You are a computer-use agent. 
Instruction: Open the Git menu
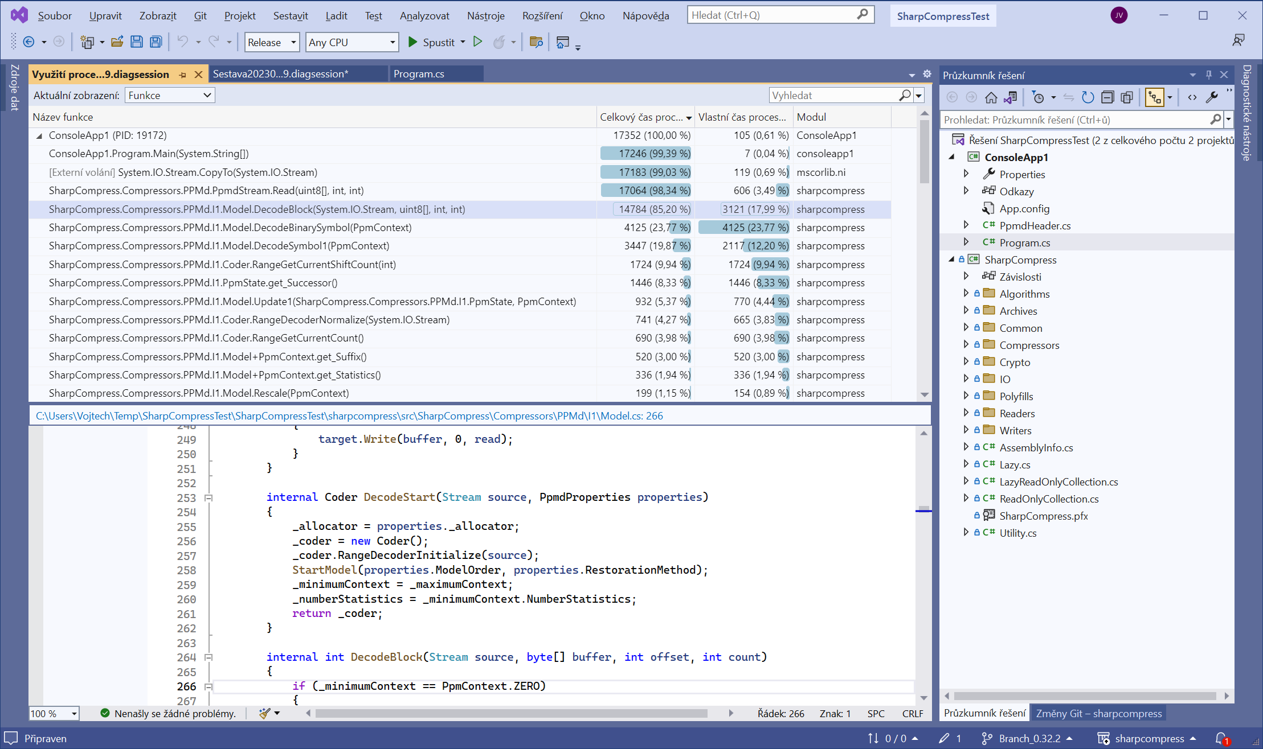pos(200,15)
